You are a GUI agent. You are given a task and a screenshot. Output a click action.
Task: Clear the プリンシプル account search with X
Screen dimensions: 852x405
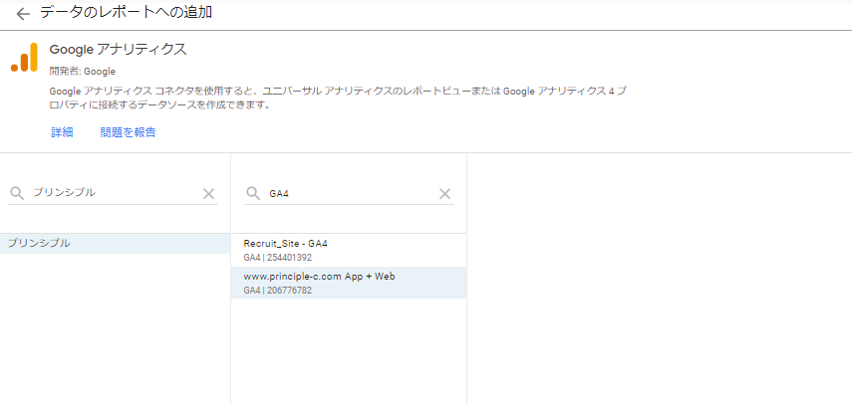click(x=208, y=194)
